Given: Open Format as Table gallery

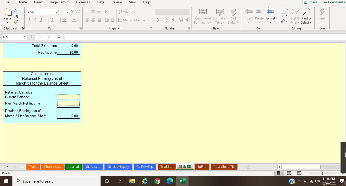Looking at the screenshot, I should pyautogui.click(x=220, y=16).
